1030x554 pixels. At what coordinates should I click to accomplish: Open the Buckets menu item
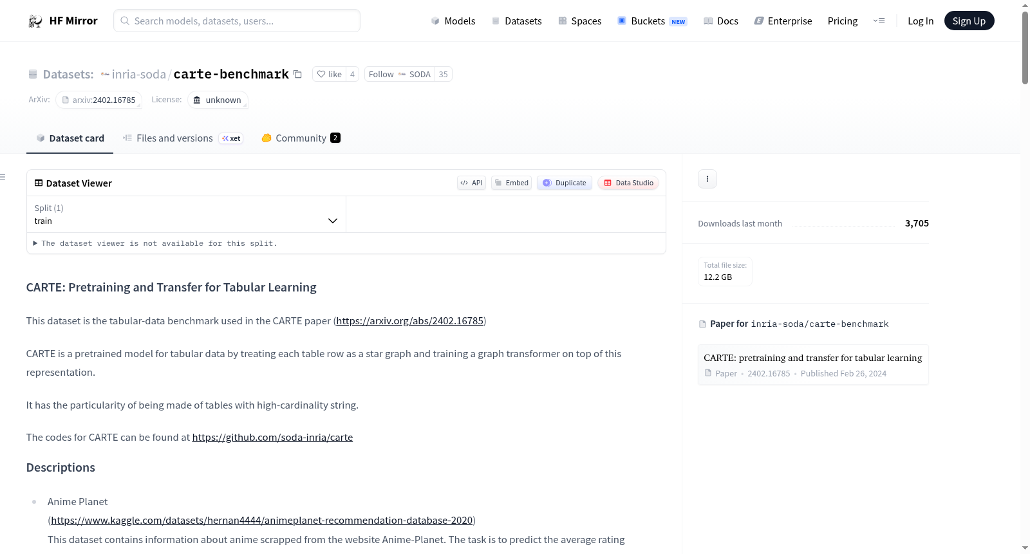click(652, 21)
